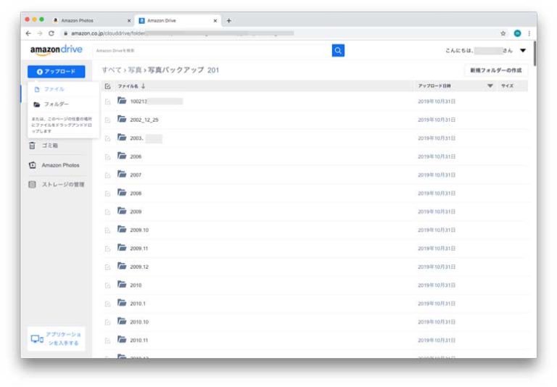Image resolution: width=557 pixels, height=387 pixels.
Task: Click the Amazon Drive search field
Action: (x=210, y=50)
